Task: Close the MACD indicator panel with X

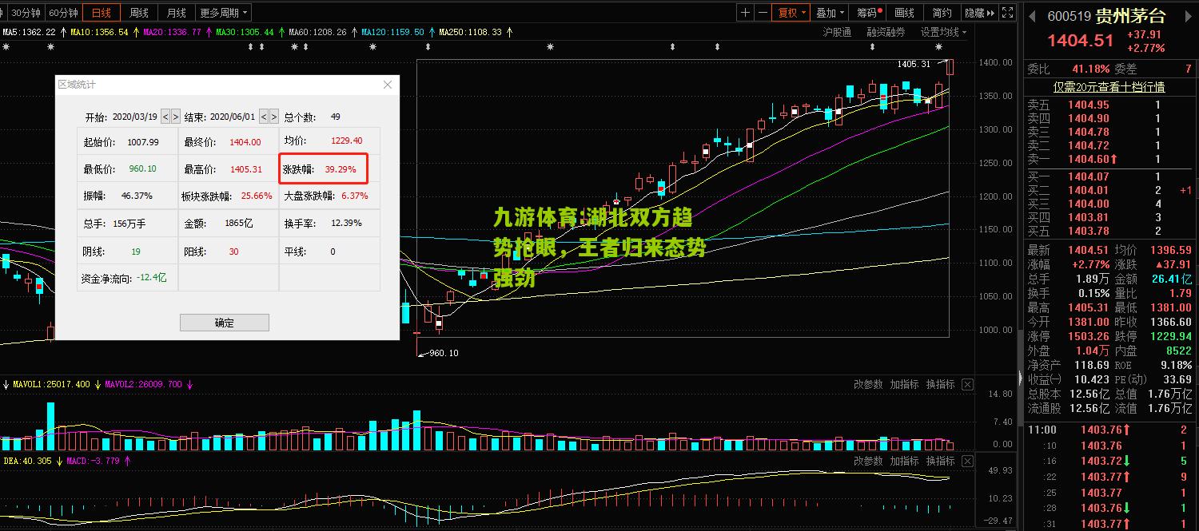Action: tap(967, 461)
